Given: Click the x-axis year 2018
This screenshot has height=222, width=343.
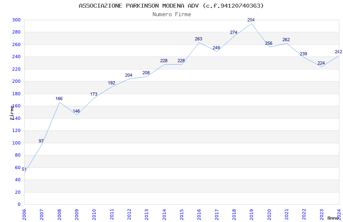Looking at the screenshot, I should coord(234,215).
